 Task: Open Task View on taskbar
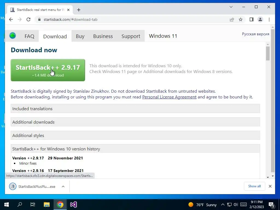tap(33, 205)
